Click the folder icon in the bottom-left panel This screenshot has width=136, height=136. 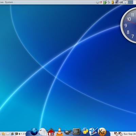tap(3, 134)
